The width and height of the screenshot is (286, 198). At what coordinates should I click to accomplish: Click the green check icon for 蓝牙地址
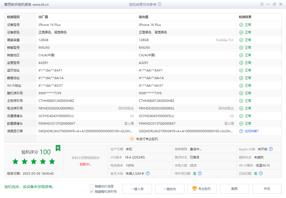(x=241, y=70)
